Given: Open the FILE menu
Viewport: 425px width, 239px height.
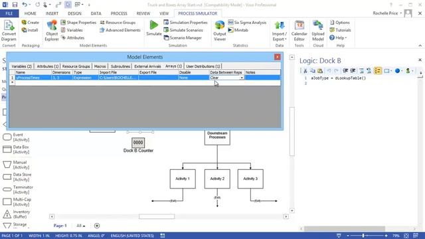Looking at the screenshot, I should [x=9, y=13].
